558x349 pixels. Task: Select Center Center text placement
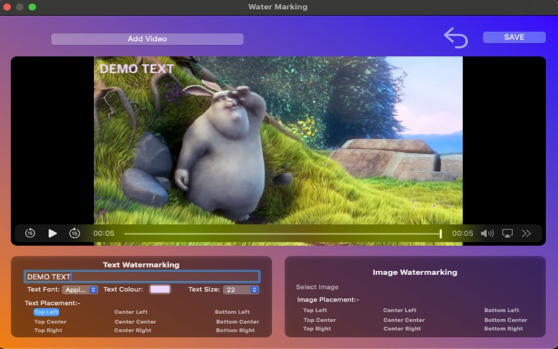pos(135,322)
